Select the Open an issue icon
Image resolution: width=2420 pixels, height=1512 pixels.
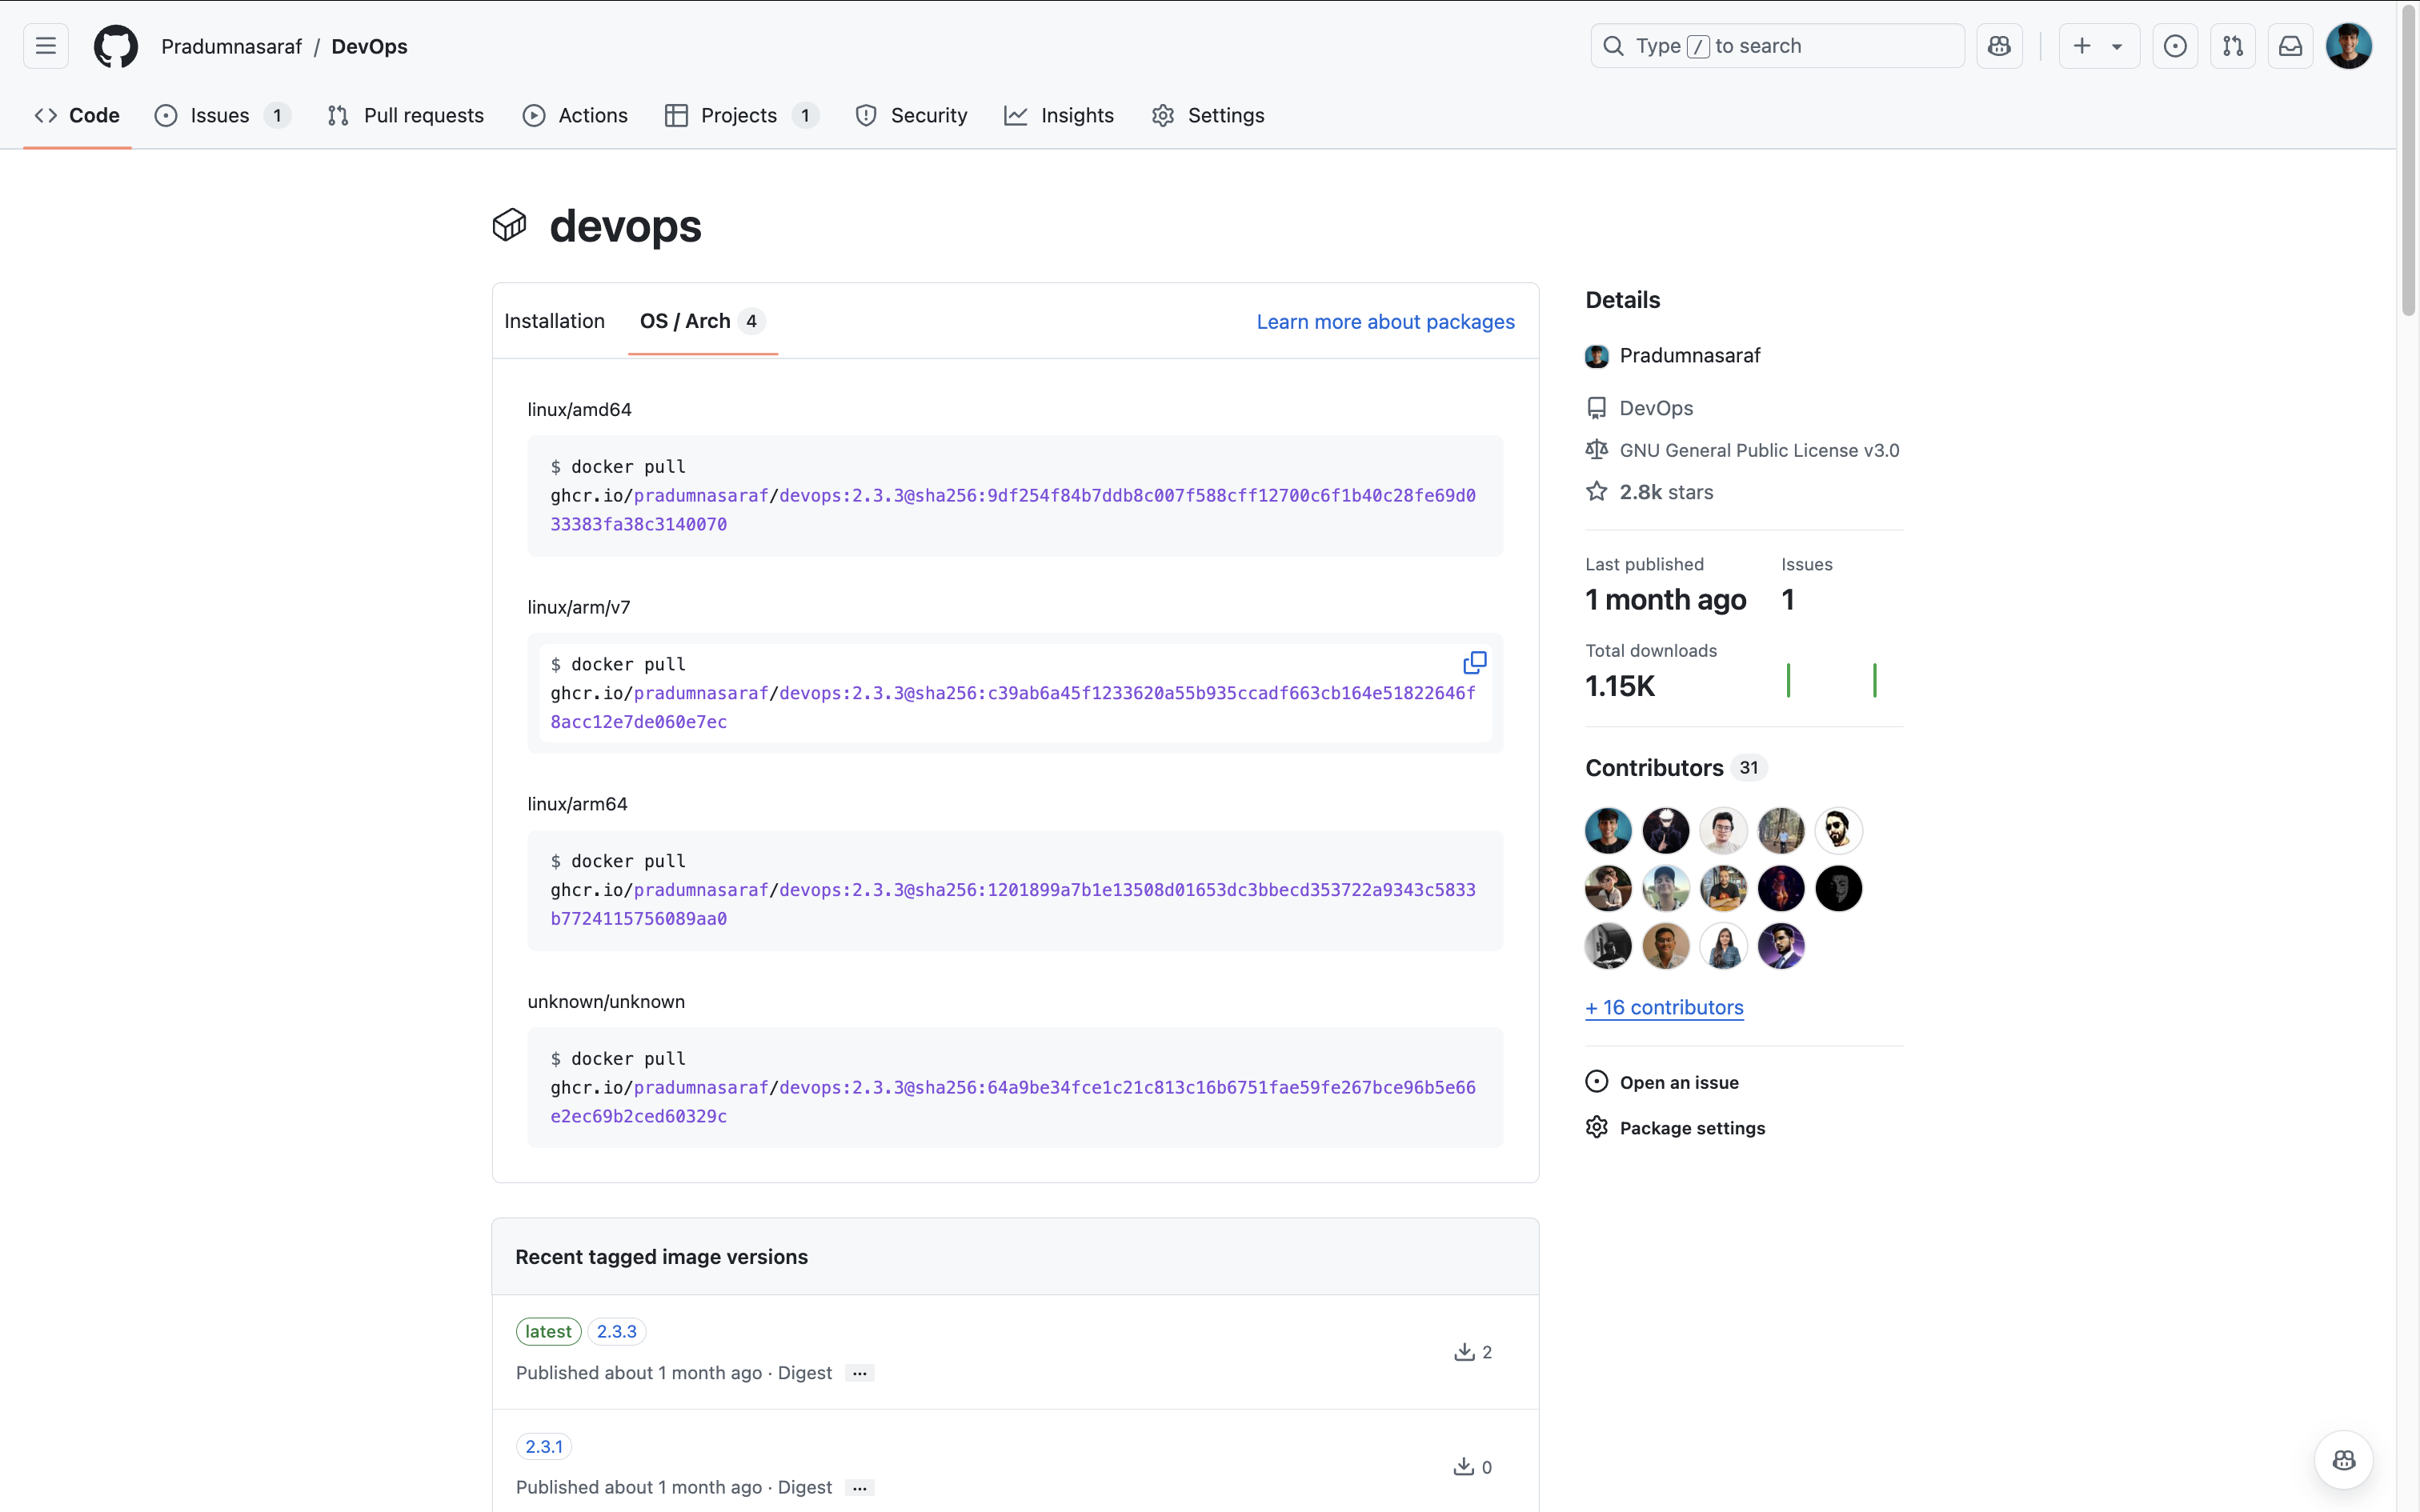point(1596,1081)
